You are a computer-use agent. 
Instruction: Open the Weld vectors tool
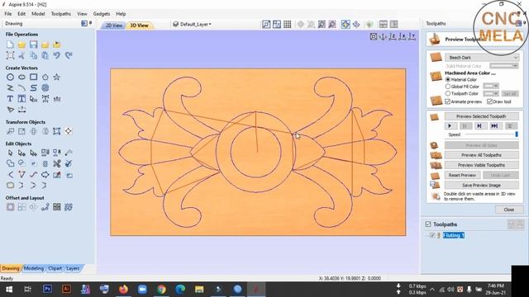tap(10, 163)
